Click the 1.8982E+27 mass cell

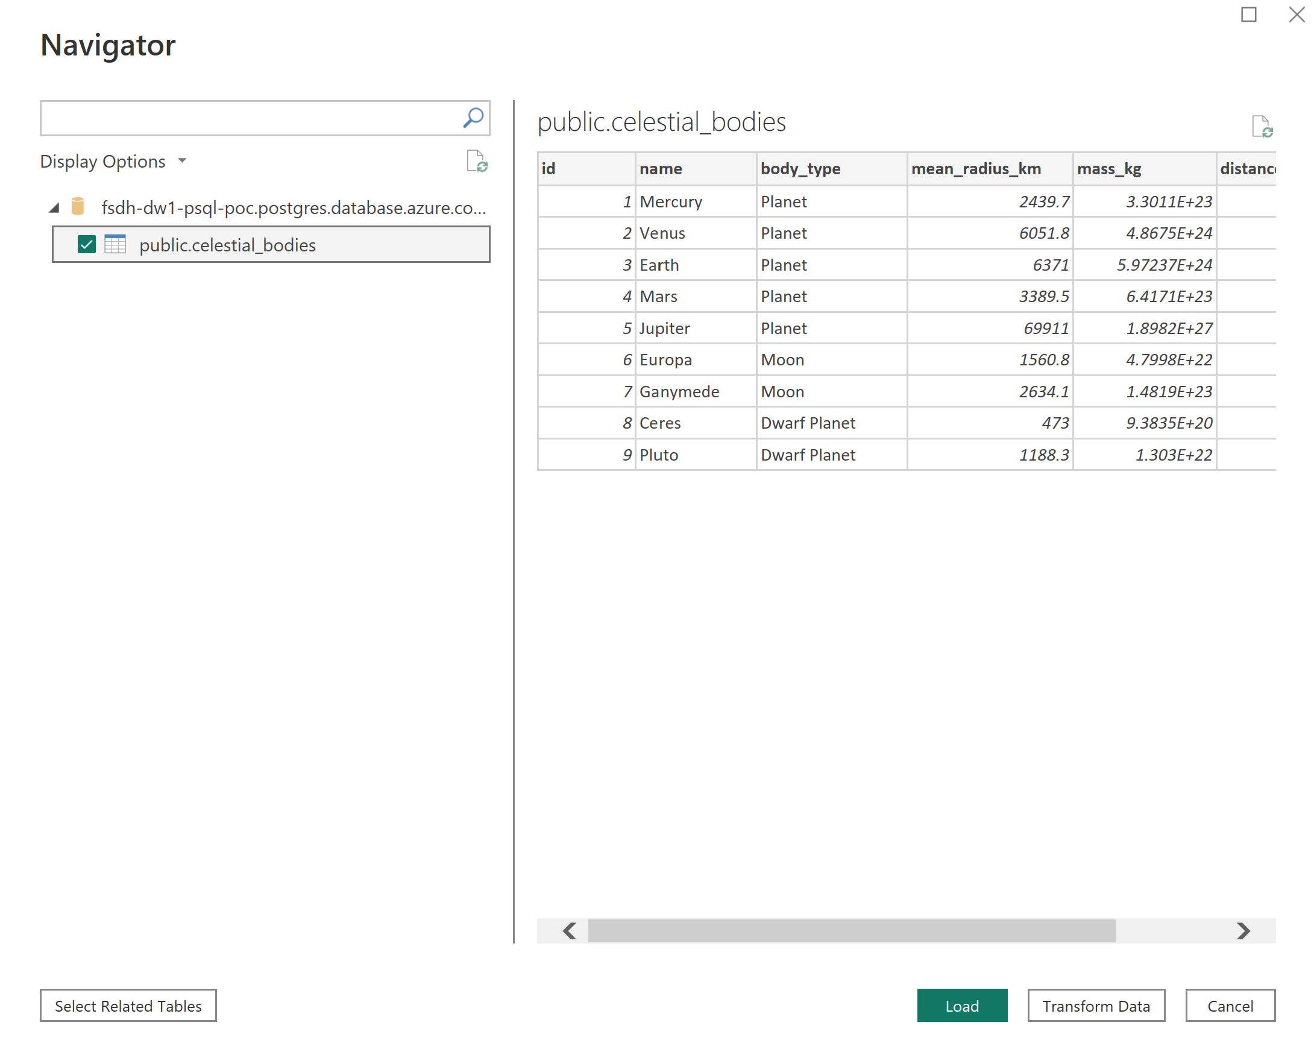(1144, 328)
